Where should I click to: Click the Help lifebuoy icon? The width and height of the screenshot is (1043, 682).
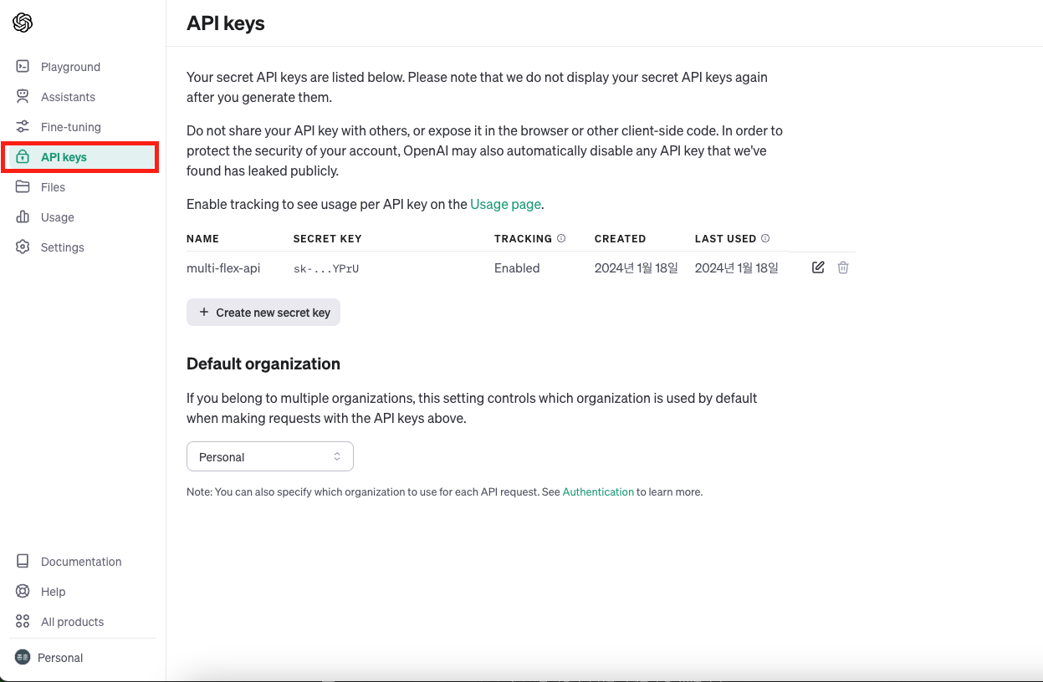point(23,592)
